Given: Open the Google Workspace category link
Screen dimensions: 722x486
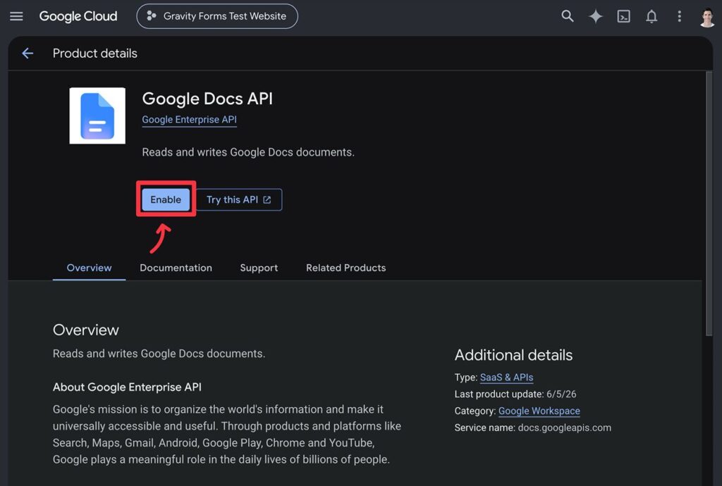Looking at the screenshot, I should click(539, 411).
